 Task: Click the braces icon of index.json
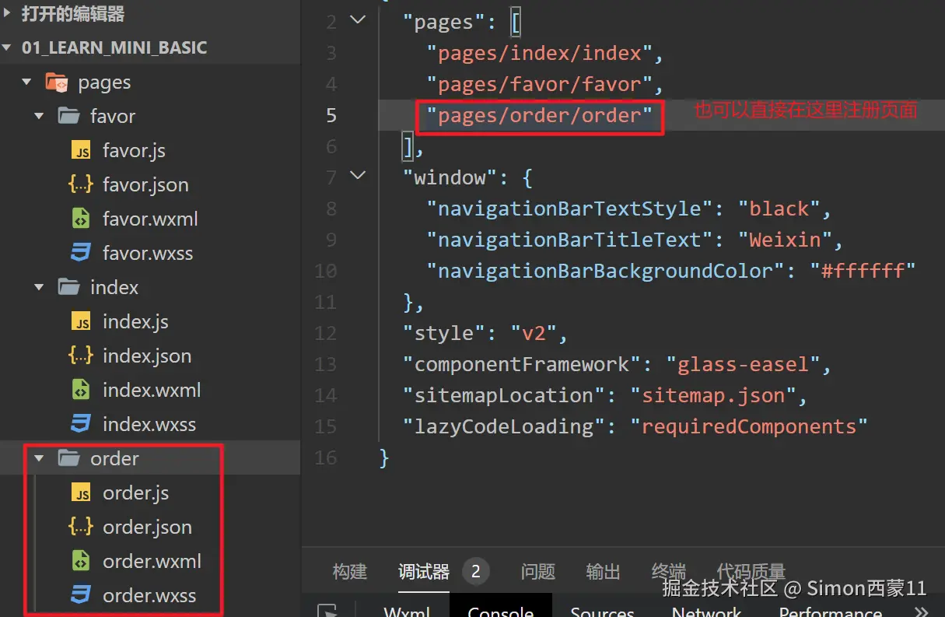tap(81, 356)
